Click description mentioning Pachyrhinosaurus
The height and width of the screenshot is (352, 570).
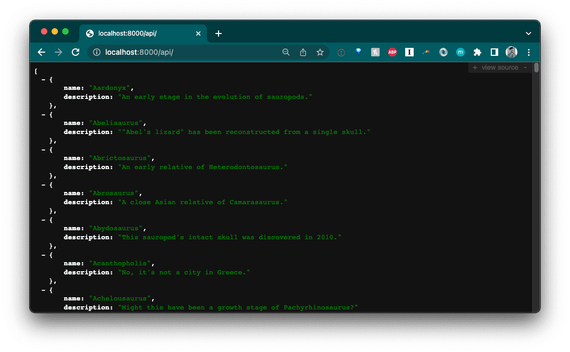tap(238, 308)
